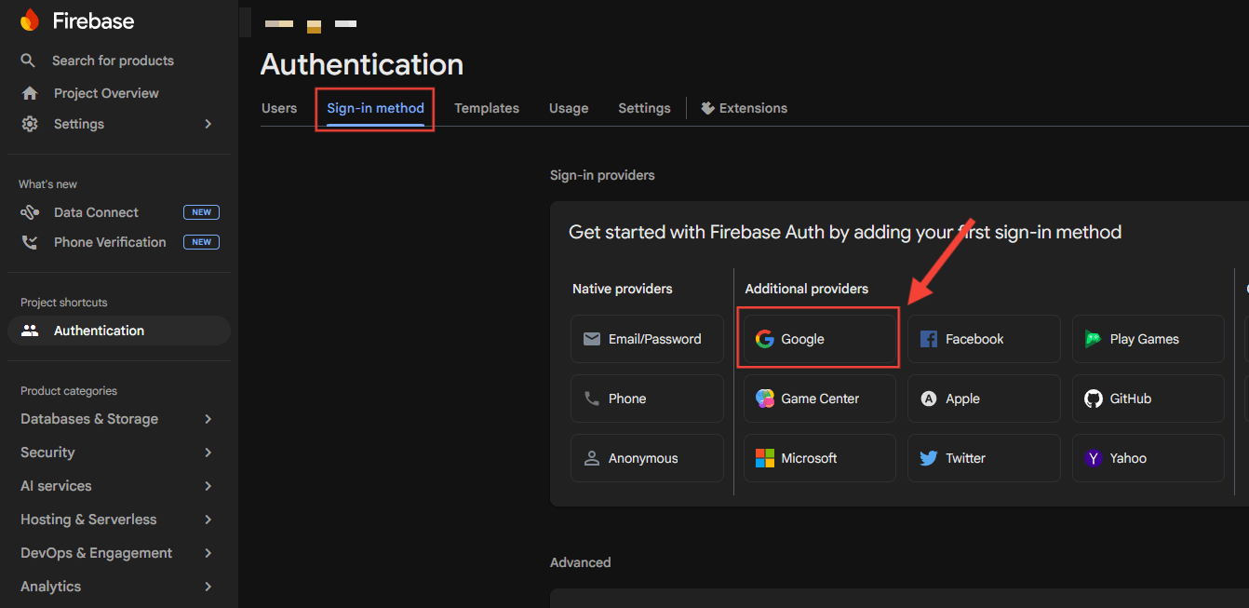Screen dimensions: 1249x608
Task: Choose the Email/Password provider
Action: point(647,339)
